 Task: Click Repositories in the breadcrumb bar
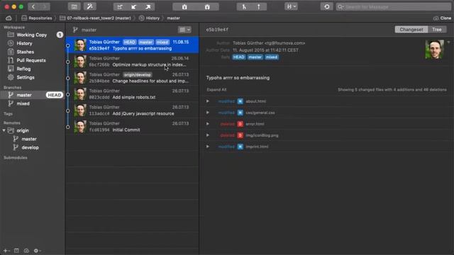coord(37,18)
